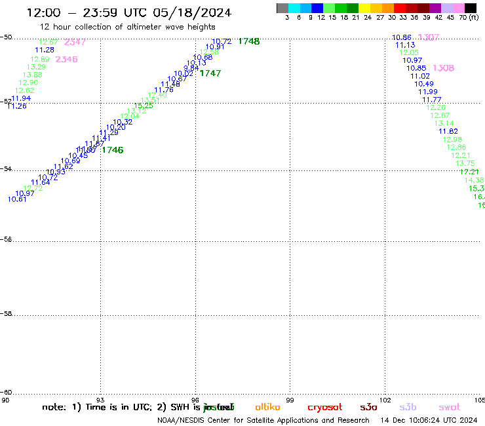This screenshot has width=485, height=426.
Task: Click the black swatch ending the color scale
Action: click(470, 8)
